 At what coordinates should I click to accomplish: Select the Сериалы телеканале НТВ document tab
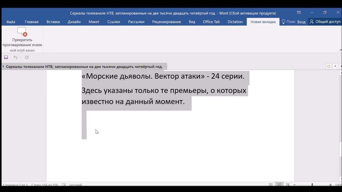[x=84, y=67]
